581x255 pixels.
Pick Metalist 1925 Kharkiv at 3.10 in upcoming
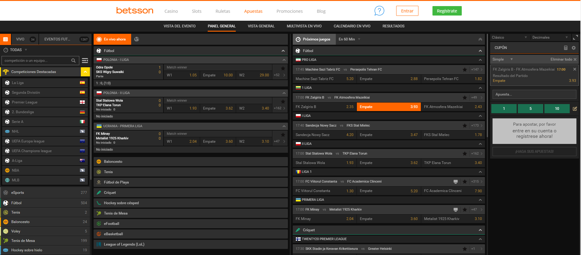[453, 219]
